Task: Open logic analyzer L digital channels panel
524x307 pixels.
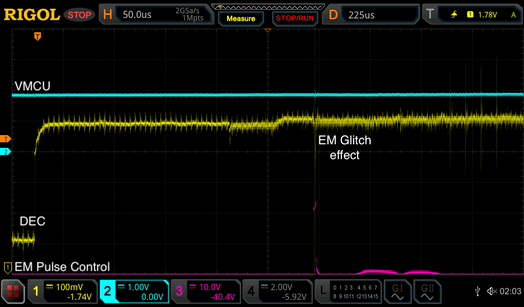Action: pyautogui.click(x=347, y=292)
